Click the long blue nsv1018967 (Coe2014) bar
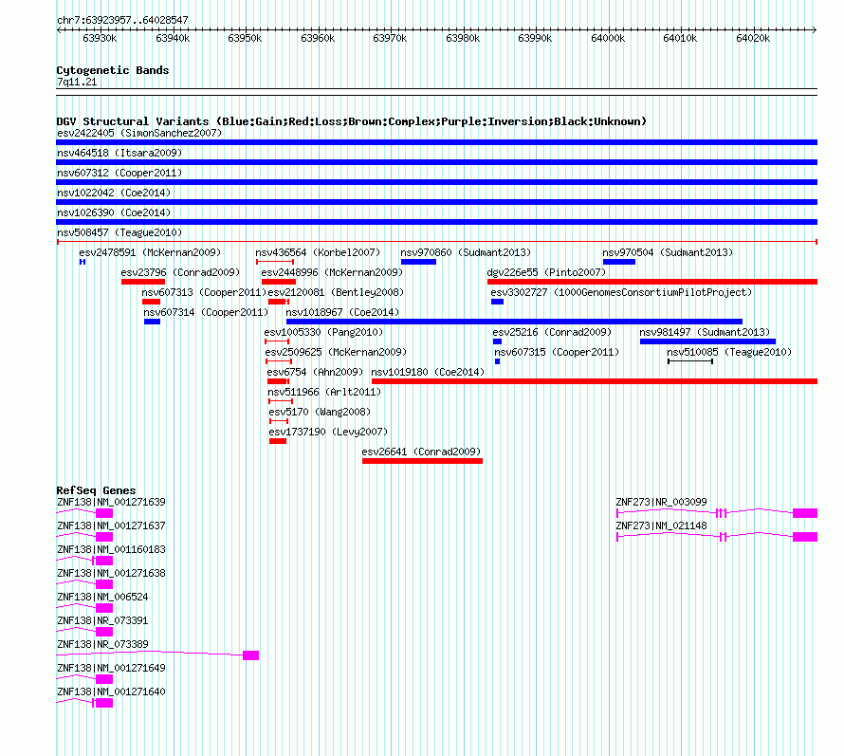Screen dimensions: 844x756 [515, 322]
